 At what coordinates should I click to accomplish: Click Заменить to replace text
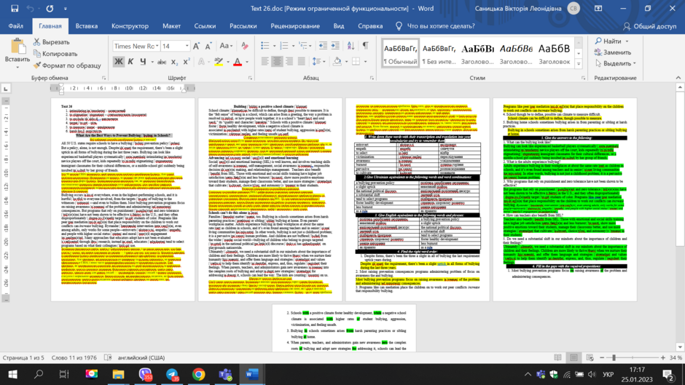pos(613,52)
